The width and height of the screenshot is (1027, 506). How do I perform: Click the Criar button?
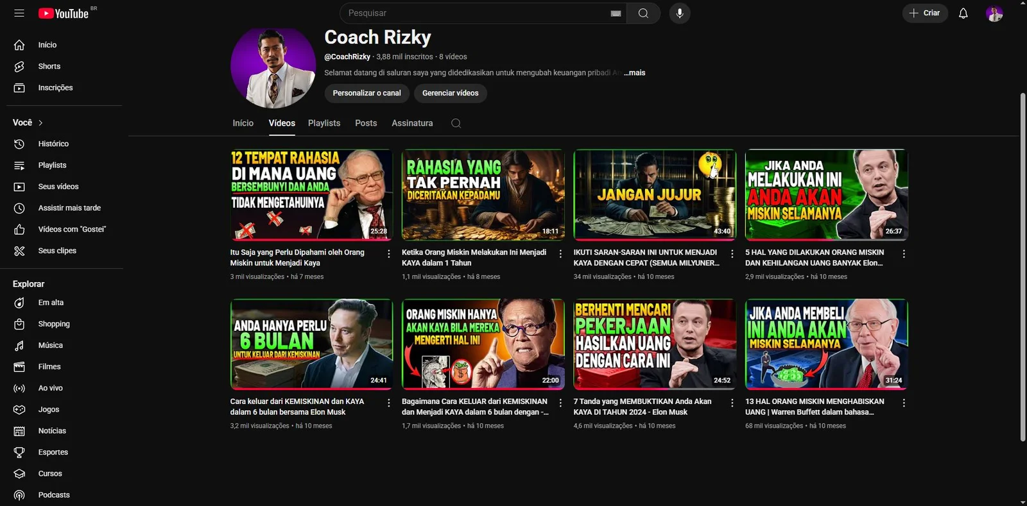coord(925,13)
